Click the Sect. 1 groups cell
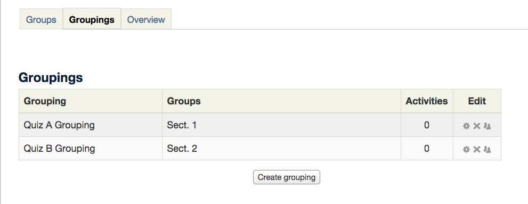 281,125
